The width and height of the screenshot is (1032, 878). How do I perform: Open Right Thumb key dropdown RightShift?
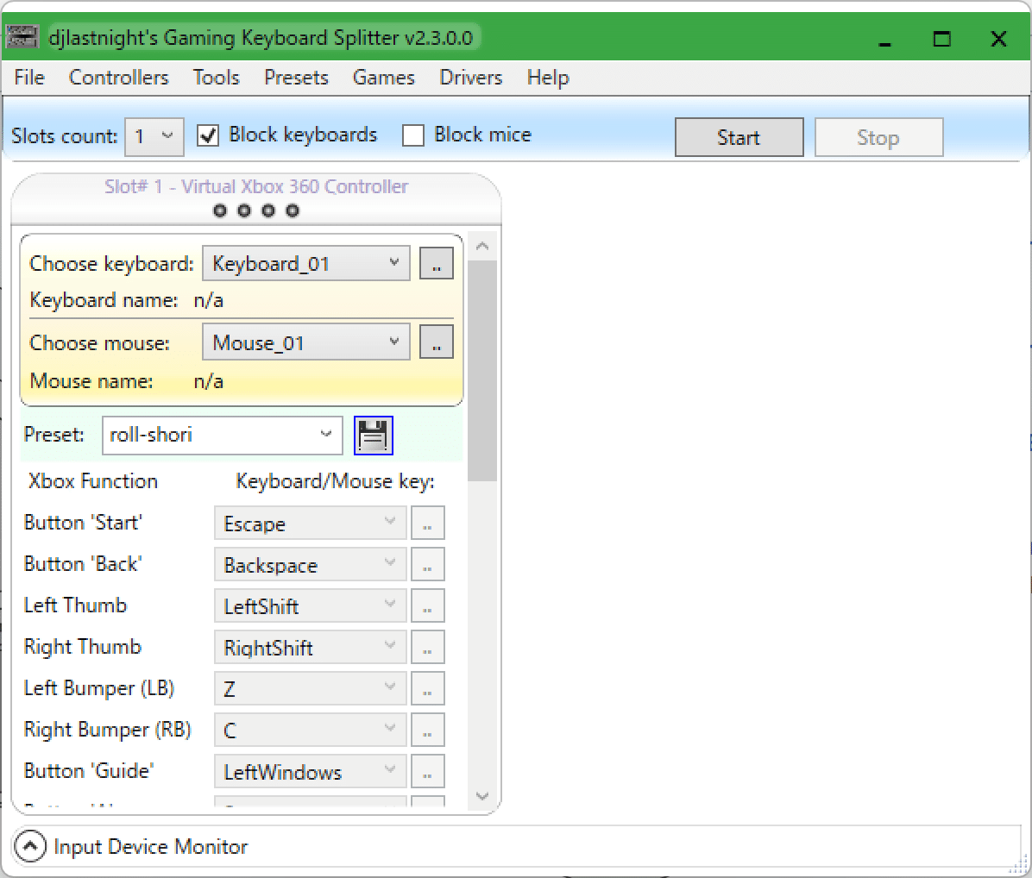310,648
